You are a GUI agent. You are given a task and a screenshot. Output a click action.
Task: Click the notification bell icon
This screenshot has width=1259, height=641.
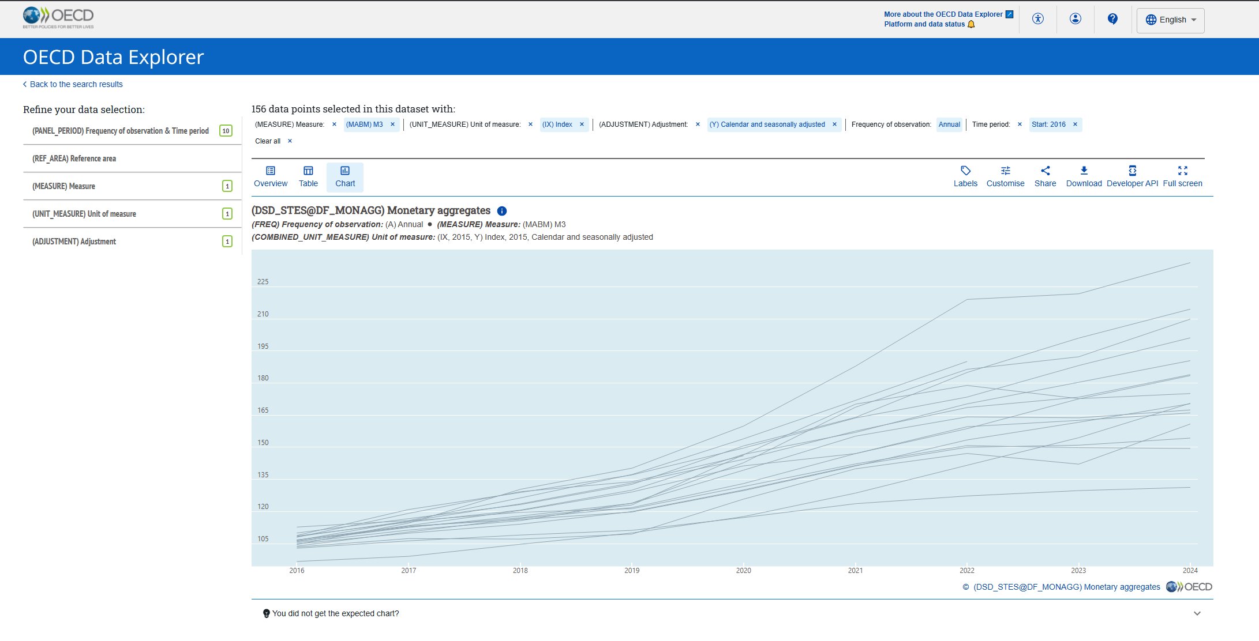pyautogui.click(x=971, y=24)
